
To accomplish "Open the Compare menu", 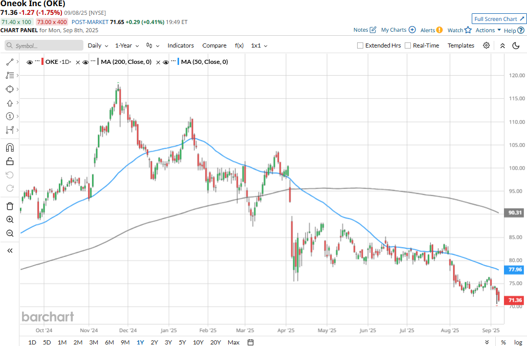I will [x=214, y=45].
